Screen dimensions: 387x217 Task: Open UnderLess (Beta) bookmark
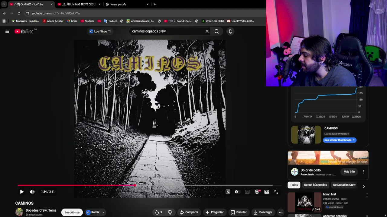(213, 21)
